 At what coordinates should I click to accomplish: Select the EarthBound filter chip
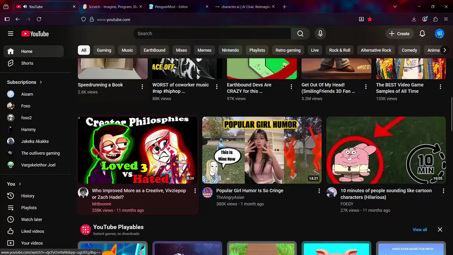pos(155,50)
